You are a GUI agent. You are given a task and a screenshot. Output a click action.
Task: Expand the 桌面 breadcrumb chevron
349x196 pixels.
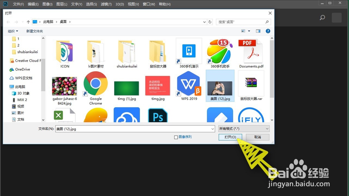tap(70, 22)
